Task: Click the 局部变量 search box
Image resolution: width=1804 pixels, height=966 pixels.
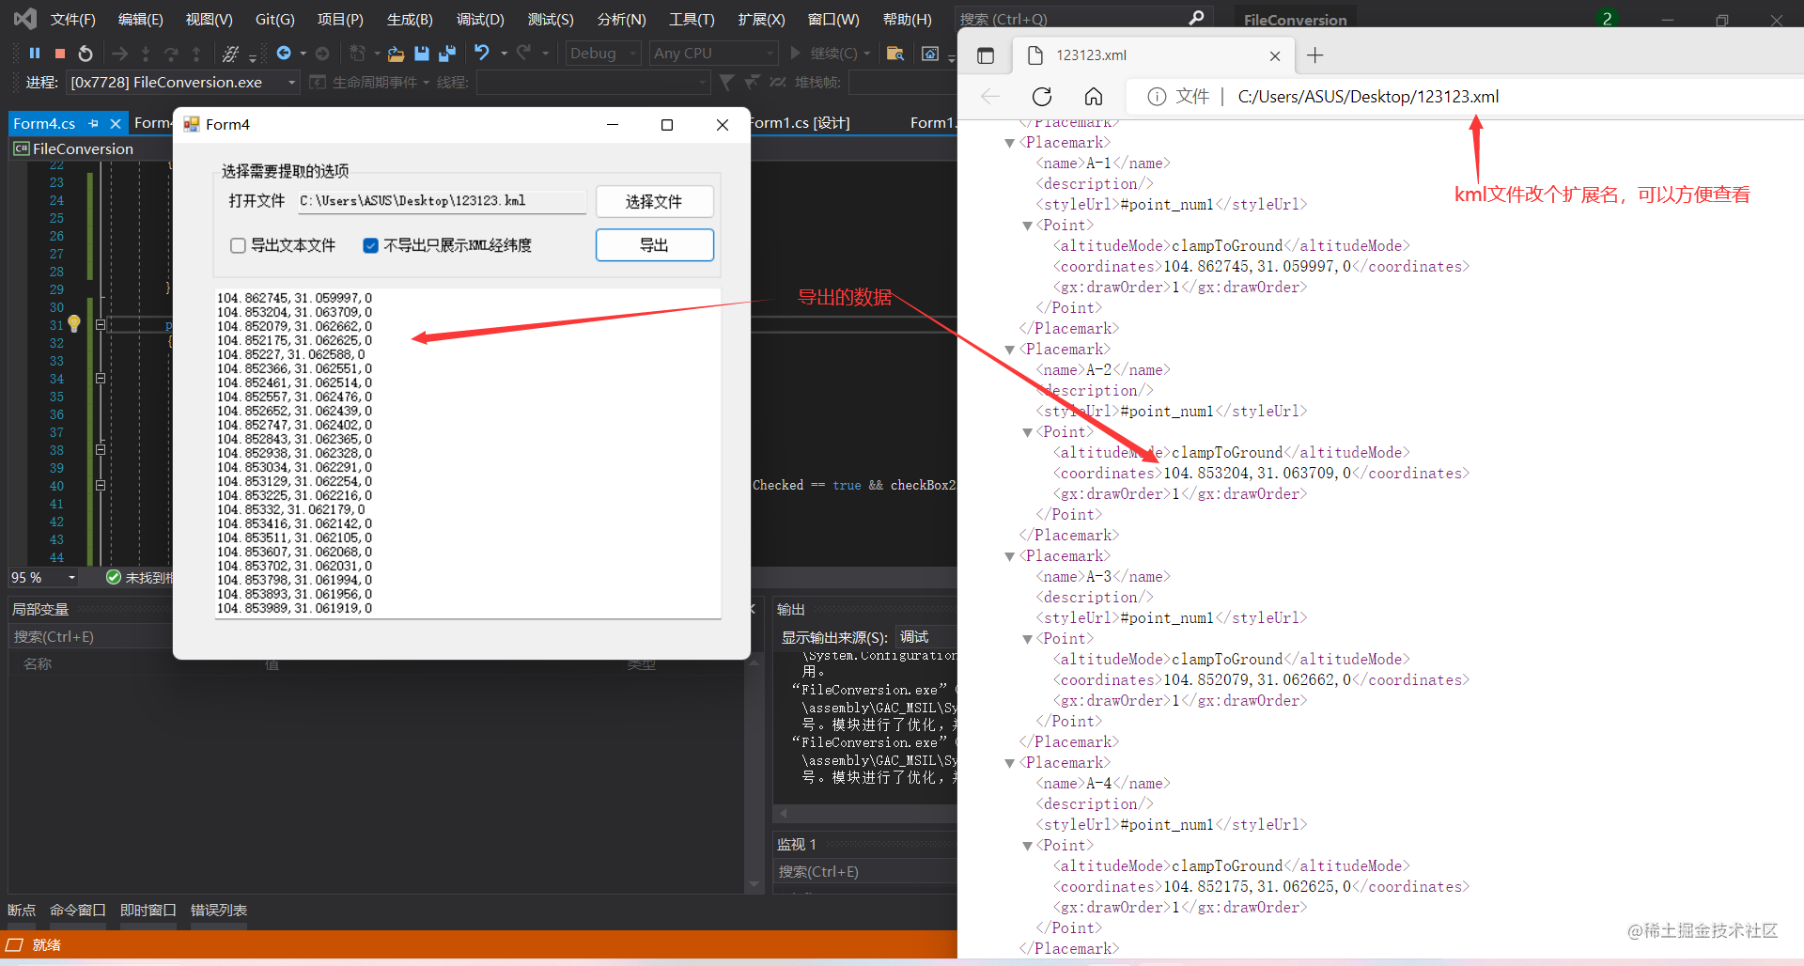Action: coord(90,636)
